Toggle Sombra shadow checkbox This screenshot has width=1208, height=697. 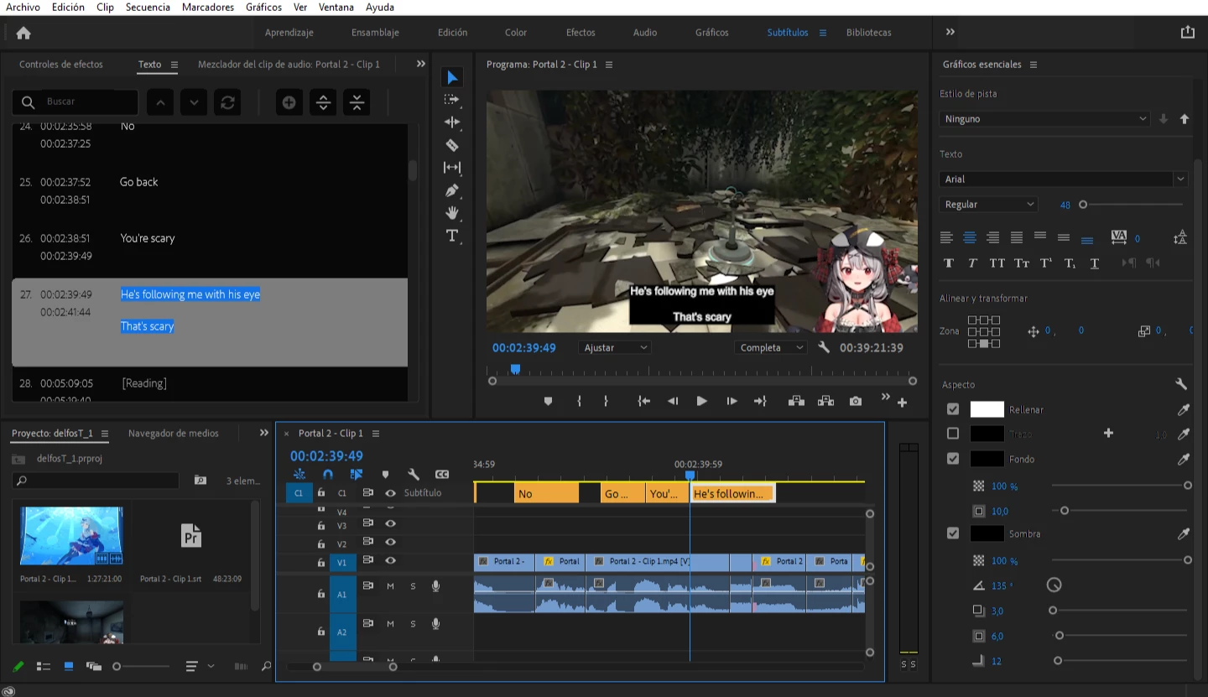point(953,533)
